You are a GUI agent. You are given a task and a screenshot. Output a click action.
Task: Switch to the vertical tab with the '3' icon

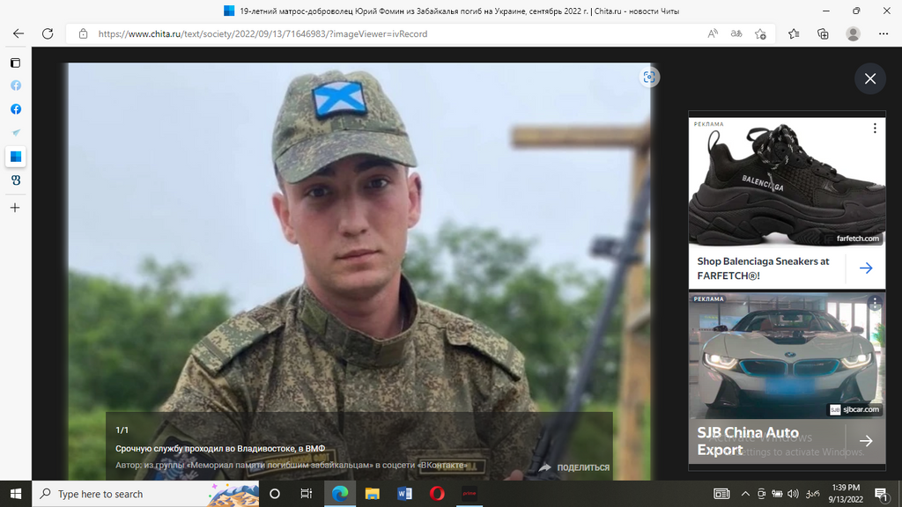coord(16,180)
